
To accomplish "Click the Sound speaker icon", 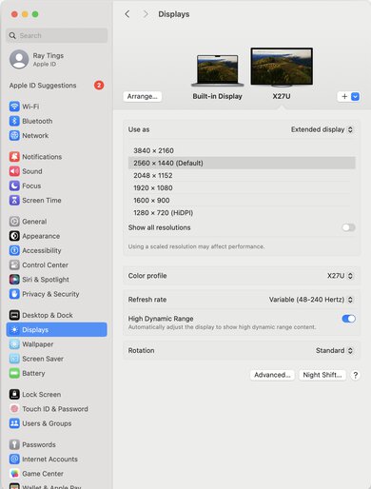I will pos(14,171).
